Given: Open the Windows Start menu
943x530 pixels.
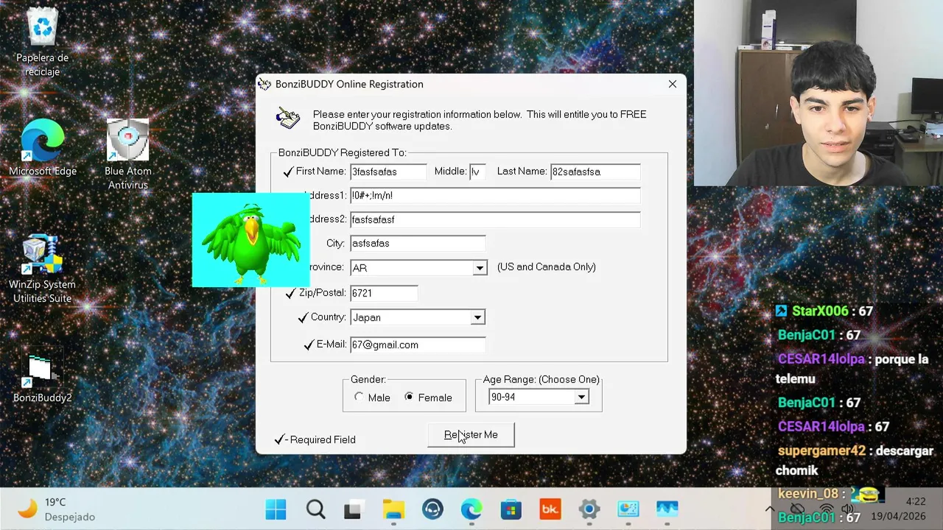Looking at the screenshot, I should pos(276,509).
